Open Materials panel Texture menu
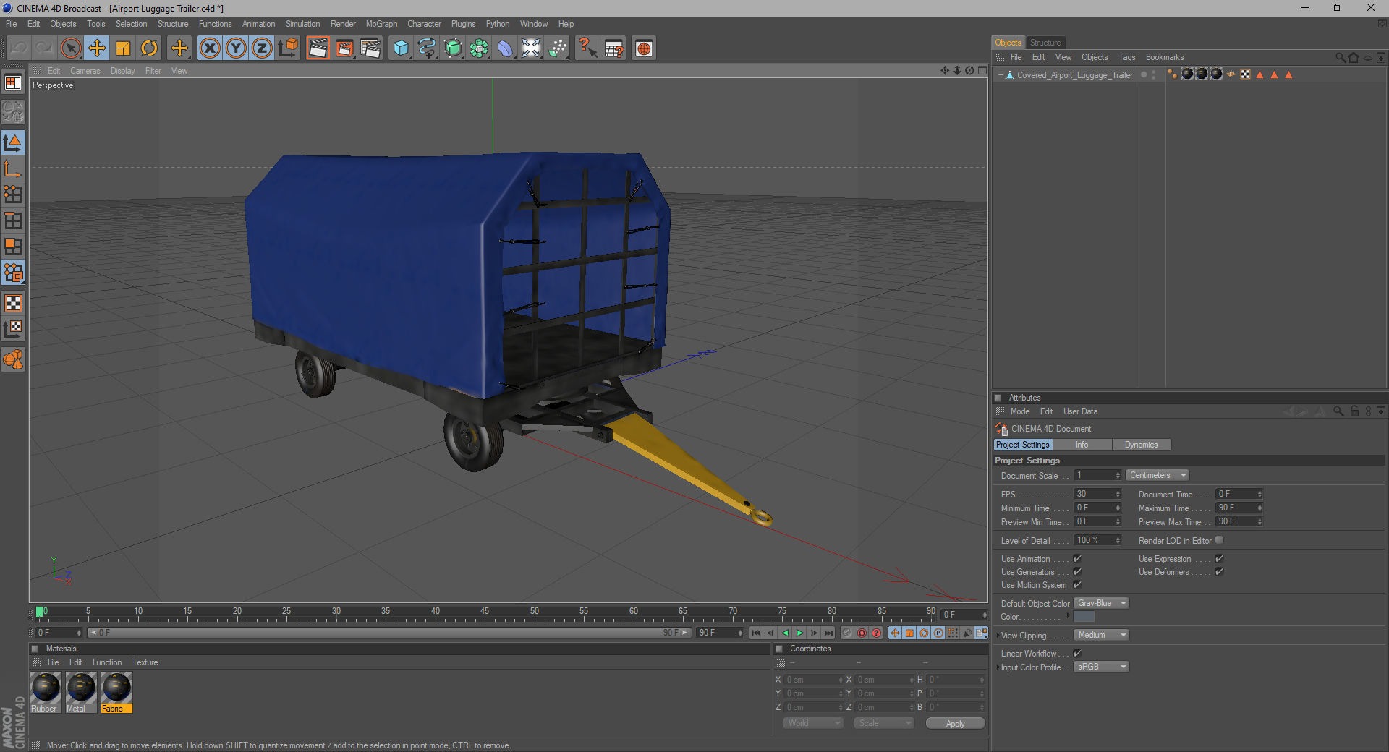The image size is (1389, 752). [145, 662]
